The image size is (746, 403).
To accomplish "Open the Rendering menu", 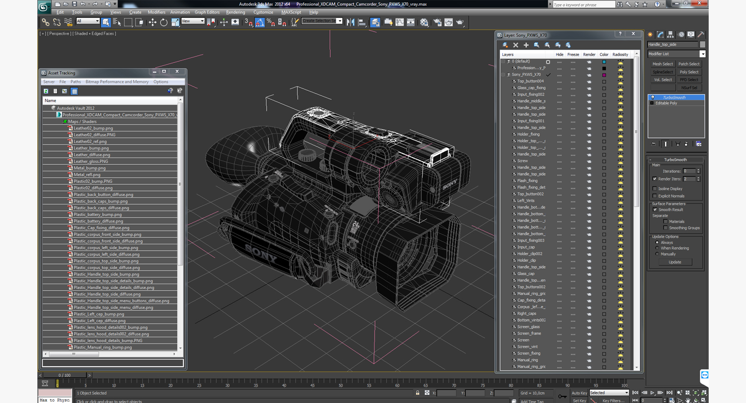I will (235, 12).
